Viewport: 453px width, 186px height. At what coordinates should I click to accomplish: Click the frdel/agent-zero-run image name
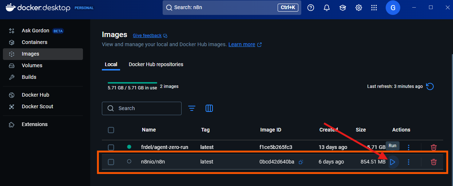[165, 147]
